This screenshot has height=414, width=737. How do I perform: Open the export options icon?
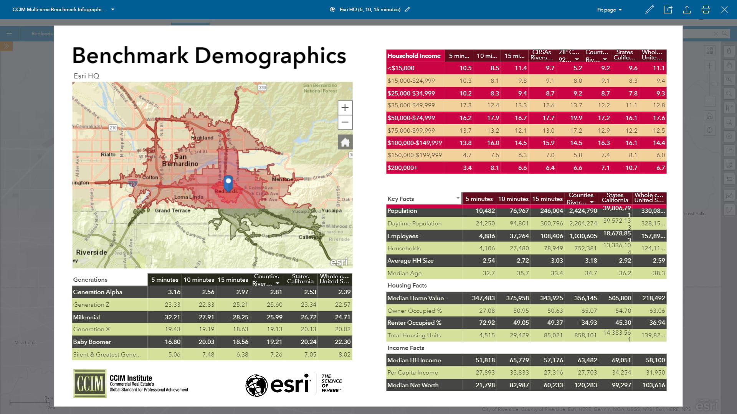click(x=668, y=10)
